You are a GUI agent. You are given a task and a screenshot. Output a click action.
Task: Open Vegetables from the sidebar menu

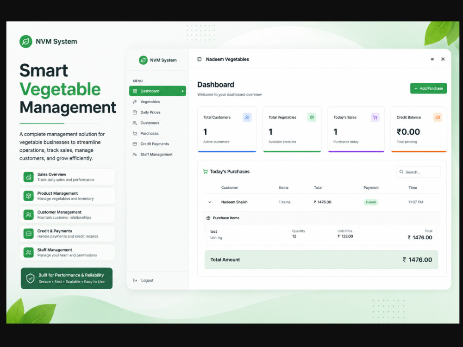point(157,102)
